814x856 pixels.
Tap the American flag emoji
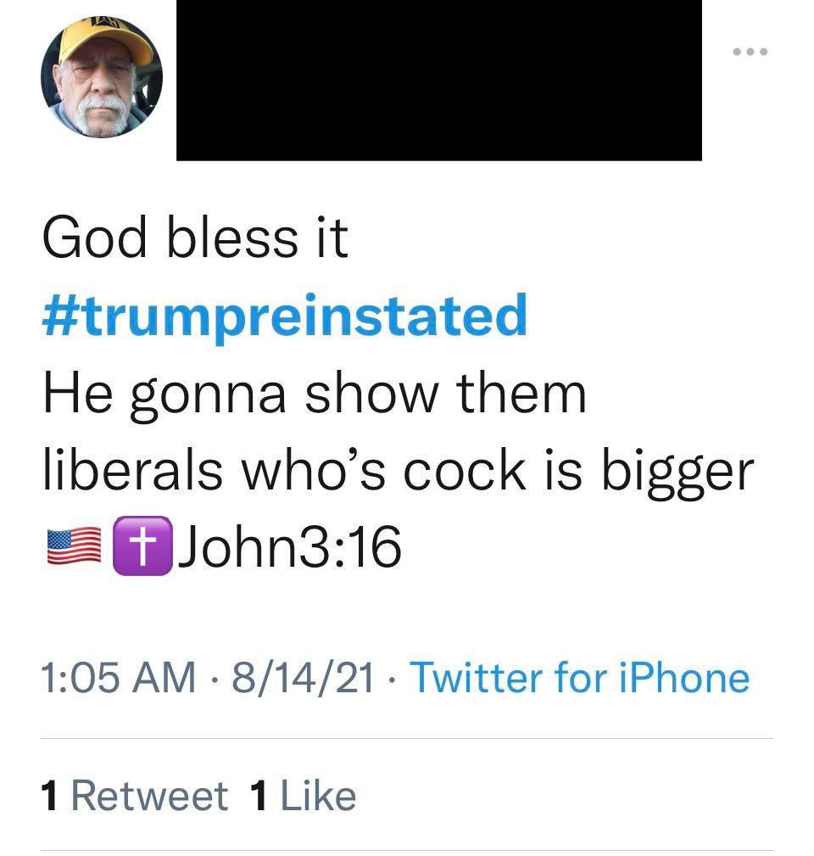[x=73, y=547]
